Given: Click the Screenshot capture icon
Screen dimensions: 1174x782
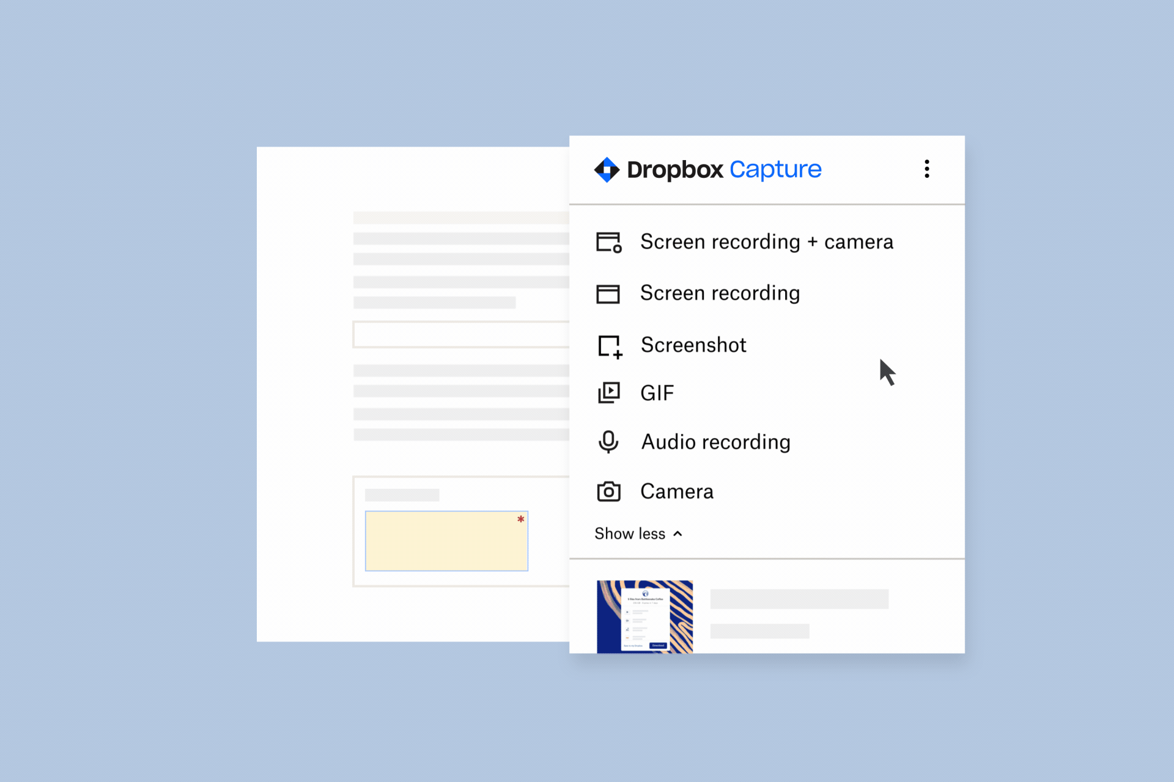Looking at the screenshot, I should tap(609, 344).
